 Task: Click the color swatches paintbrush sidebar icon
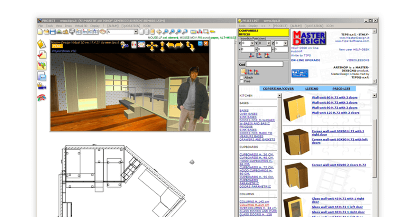(x=41, y=65)
